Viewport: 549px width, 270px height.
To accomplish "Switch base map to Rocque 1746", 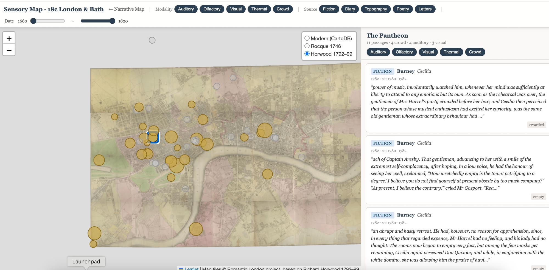I will point(307,46).
